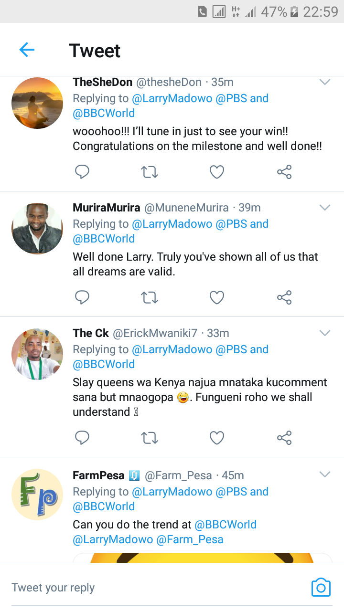Retweet TheSheDon's congratulations tweet
Screen dimensions: 344x611
150,172
